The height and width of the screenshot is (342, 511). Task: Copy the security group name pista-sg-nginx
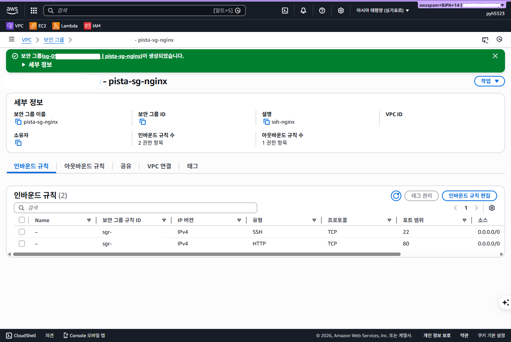(18, 122)
